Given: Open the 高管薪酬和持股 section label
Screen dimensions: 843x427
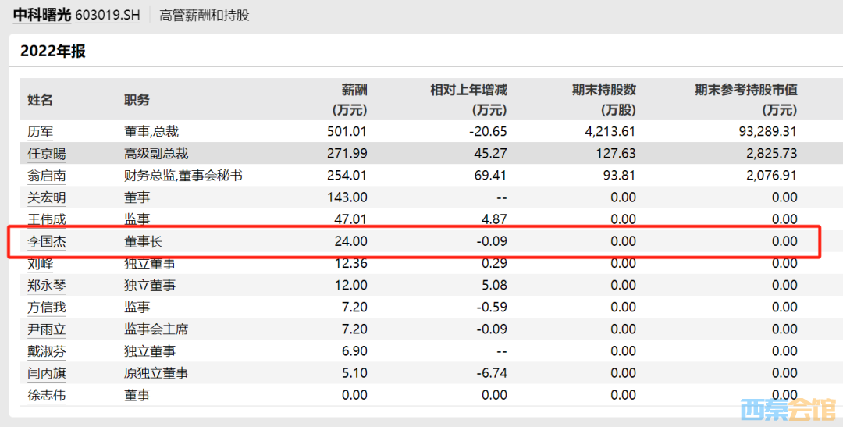Looking at the screenshot, I should tap(204, 15).
